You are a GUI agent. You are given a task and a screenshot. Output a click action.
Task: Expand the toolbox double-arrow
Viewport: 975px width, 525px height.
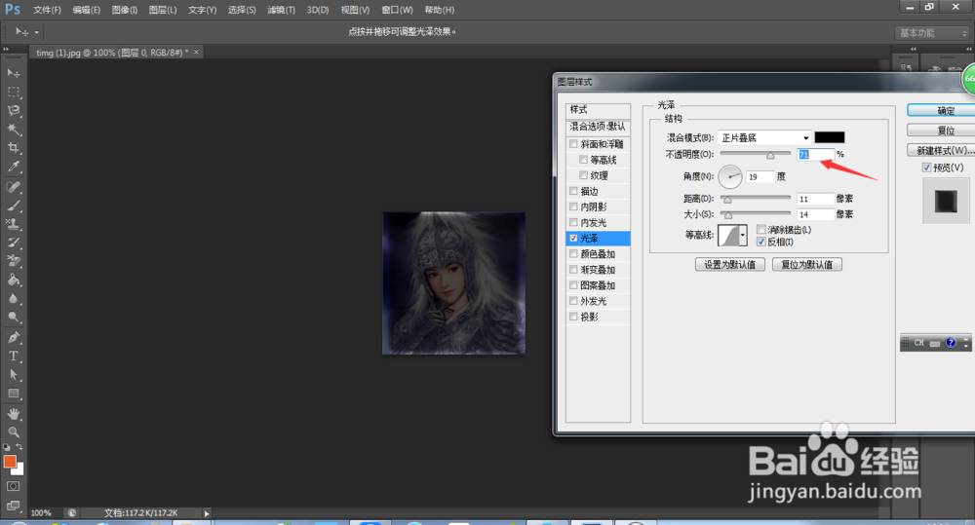click(x=6, y=49)
